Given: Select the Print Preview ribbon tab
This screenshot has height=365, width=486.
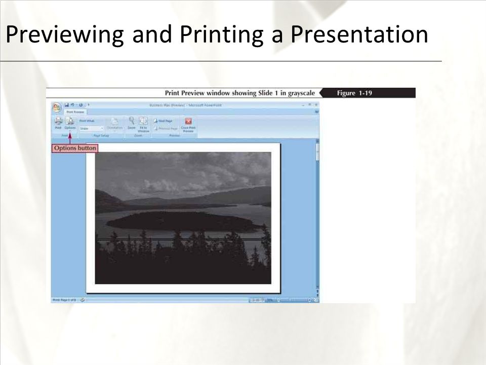Looking at the screenshot, I should tap(75, 112).
